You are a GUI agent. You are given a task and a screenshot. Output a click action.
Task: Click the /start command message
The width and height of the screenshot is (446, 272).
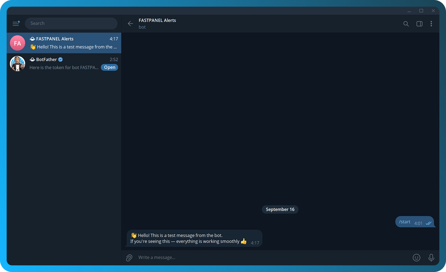pyautogui.click(x=405, y=222)
